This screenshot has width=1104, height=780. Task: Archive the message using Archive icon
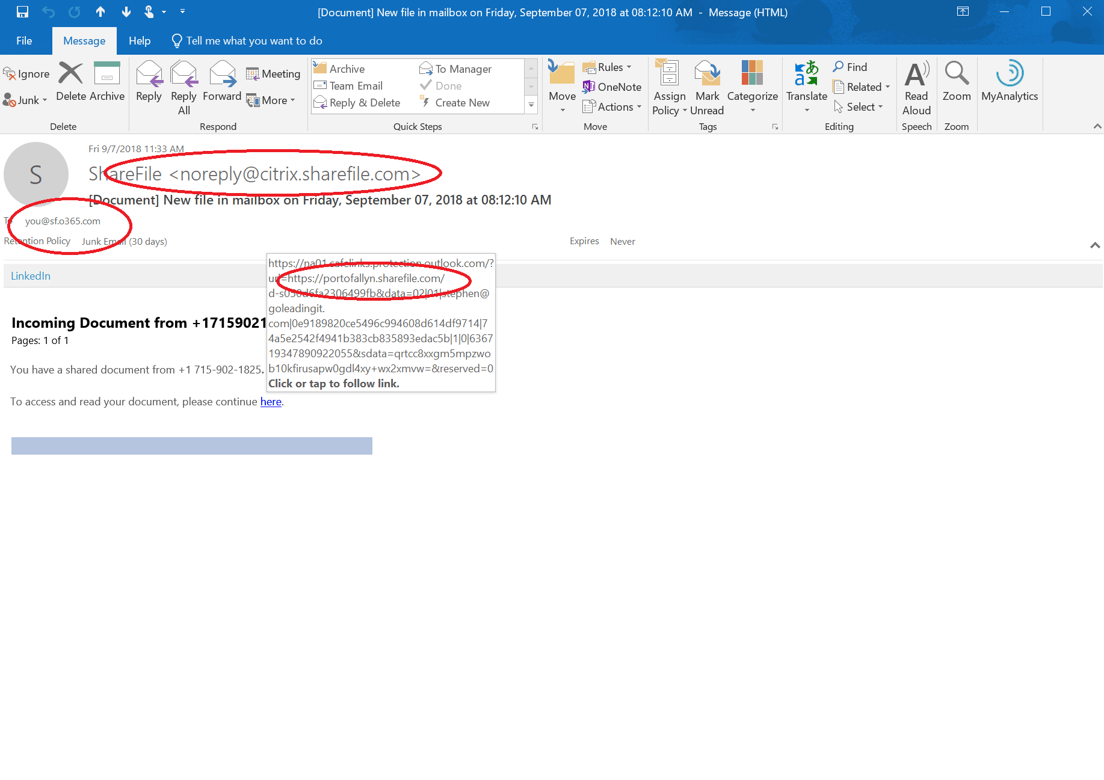(x=107, y=81)
